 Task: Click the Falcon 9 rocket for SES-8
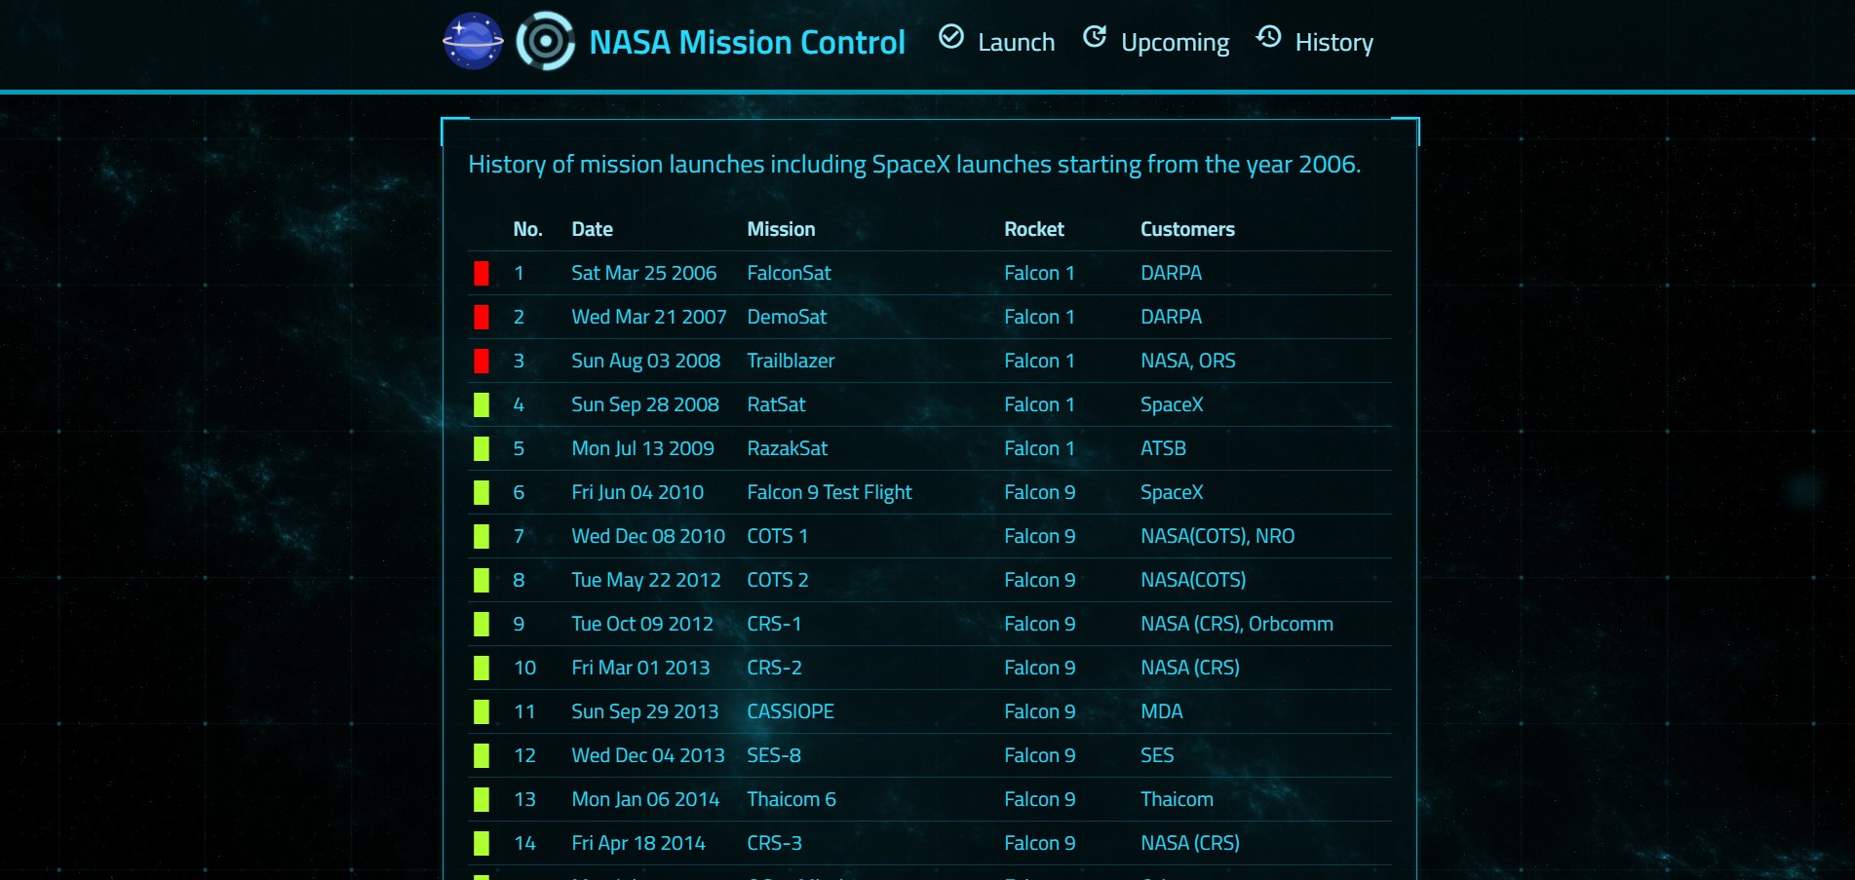click(1040, 755)
